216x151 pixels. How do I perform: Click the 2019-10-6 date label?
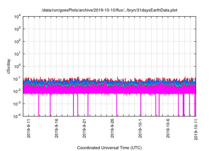coord(168,128)
